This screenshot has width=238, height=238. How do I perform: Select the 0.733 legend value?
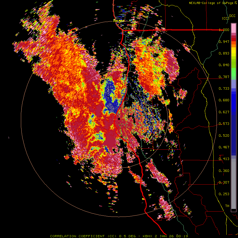coord(224,89)
